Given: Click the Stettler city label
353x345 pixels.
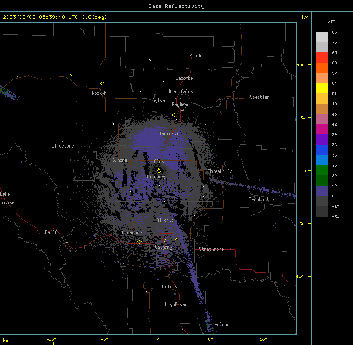Looking at the screenshot, I should [260, 97].
